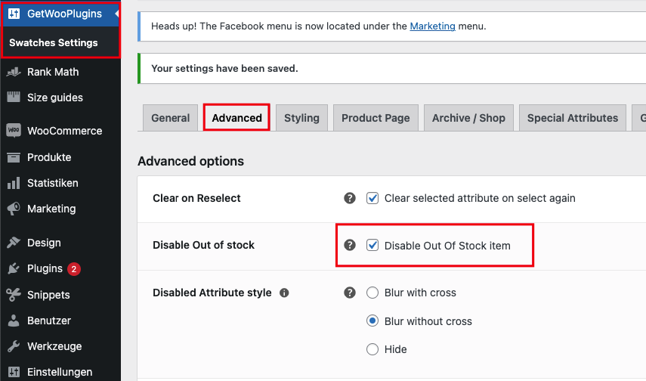The height and width of the screenshot is (381, 646).
Task: Click info icon next to Disabled Attribute style
Action: (284, 293)
